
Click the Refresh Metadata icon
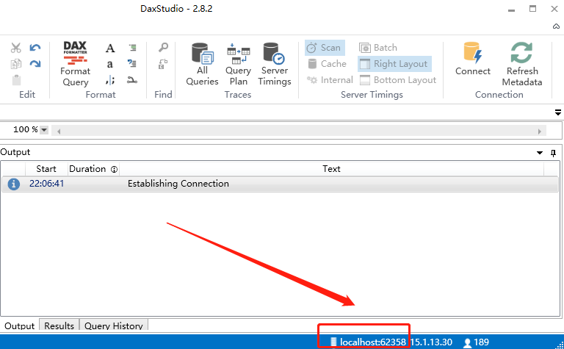[521, 53]
